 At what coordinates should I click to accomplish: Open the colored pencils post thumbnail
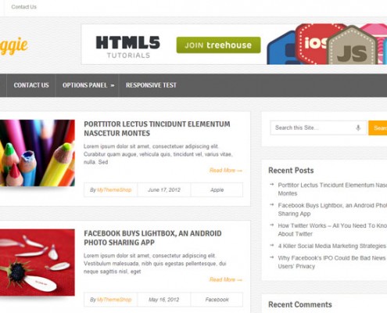38,153
